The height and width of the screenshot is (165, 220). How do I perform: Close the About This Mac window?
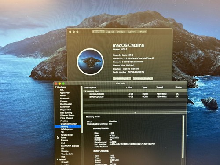tap(70, 32)
